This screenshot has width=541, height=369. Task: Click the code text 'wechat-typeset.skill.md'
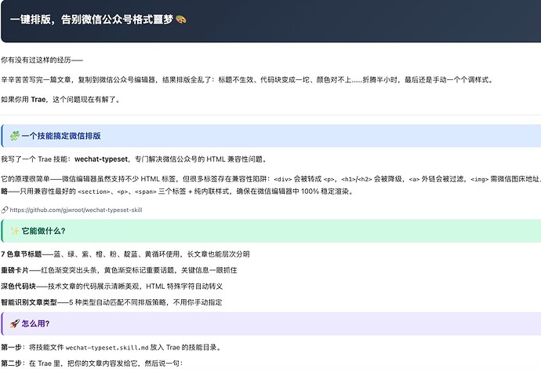coord(107,348)
